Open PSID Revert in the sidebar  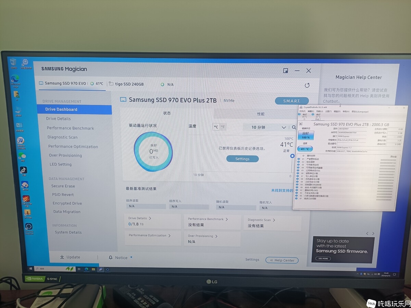click(x=63, y=195)
